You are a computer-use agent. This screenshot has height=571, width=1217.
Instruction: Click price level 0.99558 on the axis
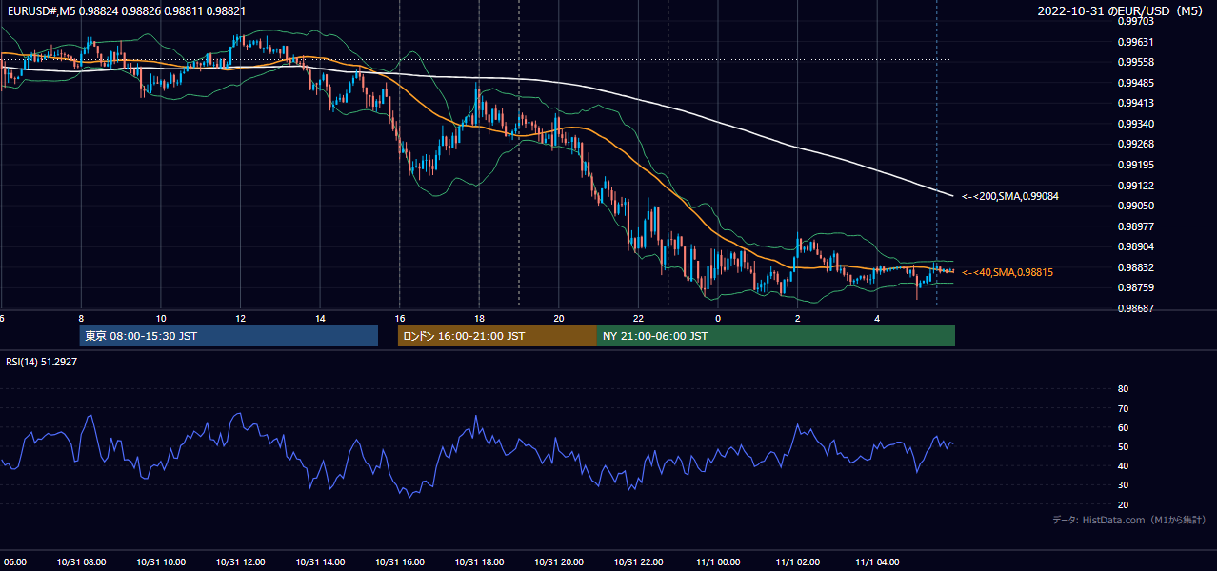[1135, 62]
